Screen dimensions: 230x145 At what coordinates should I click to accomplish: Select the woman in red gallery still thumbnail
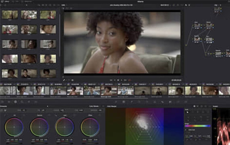click(x=10, y=29)
